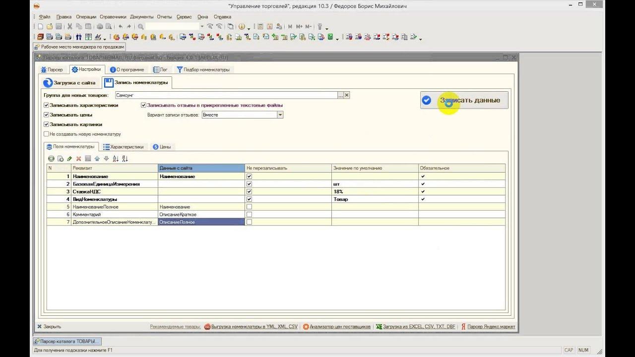635x357 pixels.
Task: Toggle Записывать картинки checkbox
Action: pos(46,124)
